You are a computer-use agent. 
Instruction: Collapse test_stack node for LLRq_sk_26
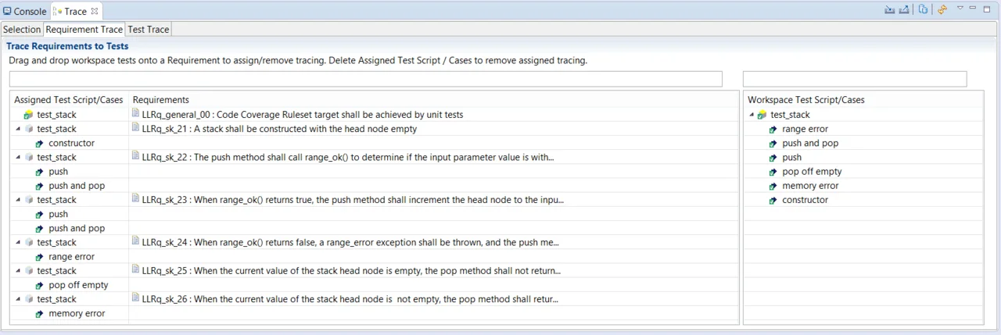click(x=18, y=299)
